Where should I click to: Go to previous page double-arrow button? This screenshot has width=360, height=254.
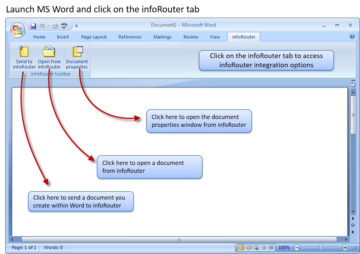tap(353, 219)
